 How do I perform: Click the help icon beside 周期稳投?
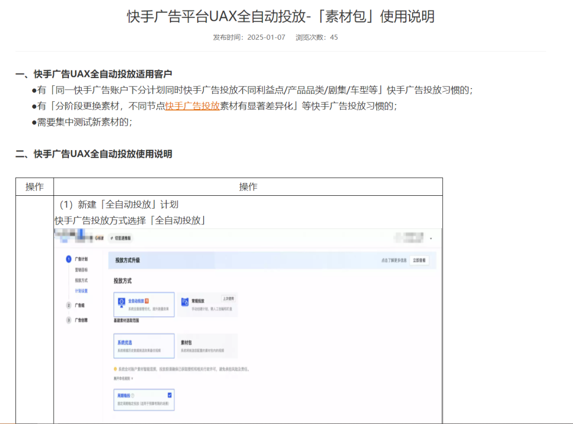click(x=133, y=395)
